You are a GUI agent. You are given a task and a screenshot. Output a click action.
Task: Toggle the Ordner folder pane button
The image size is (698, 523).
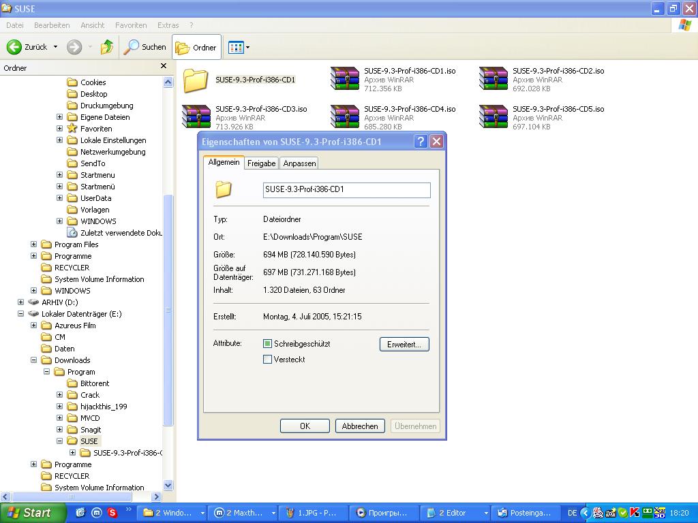coord(196,47)
